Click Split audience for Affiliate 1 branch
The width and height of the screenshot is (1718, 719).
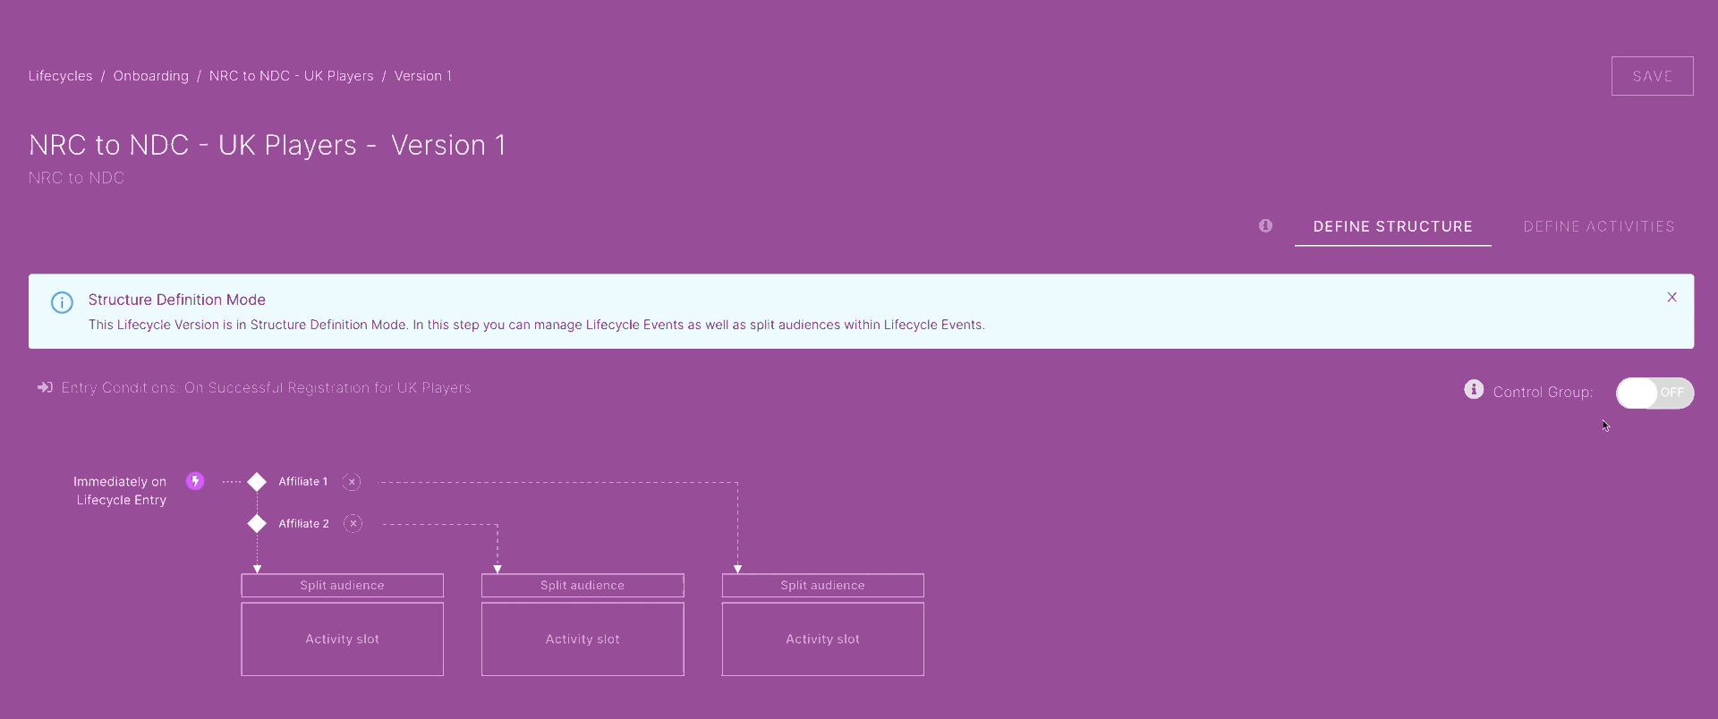[x=822, y=585]
